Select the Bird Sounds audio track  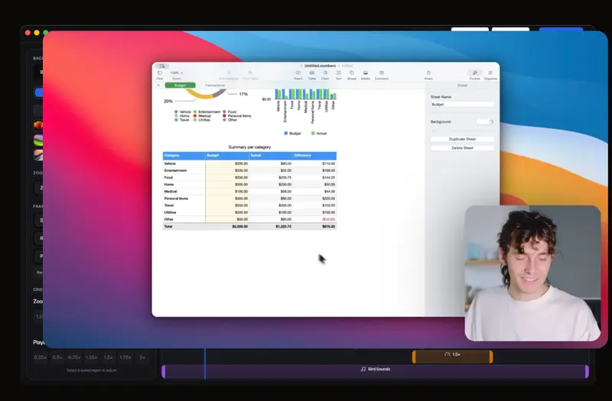coord(375,370)
